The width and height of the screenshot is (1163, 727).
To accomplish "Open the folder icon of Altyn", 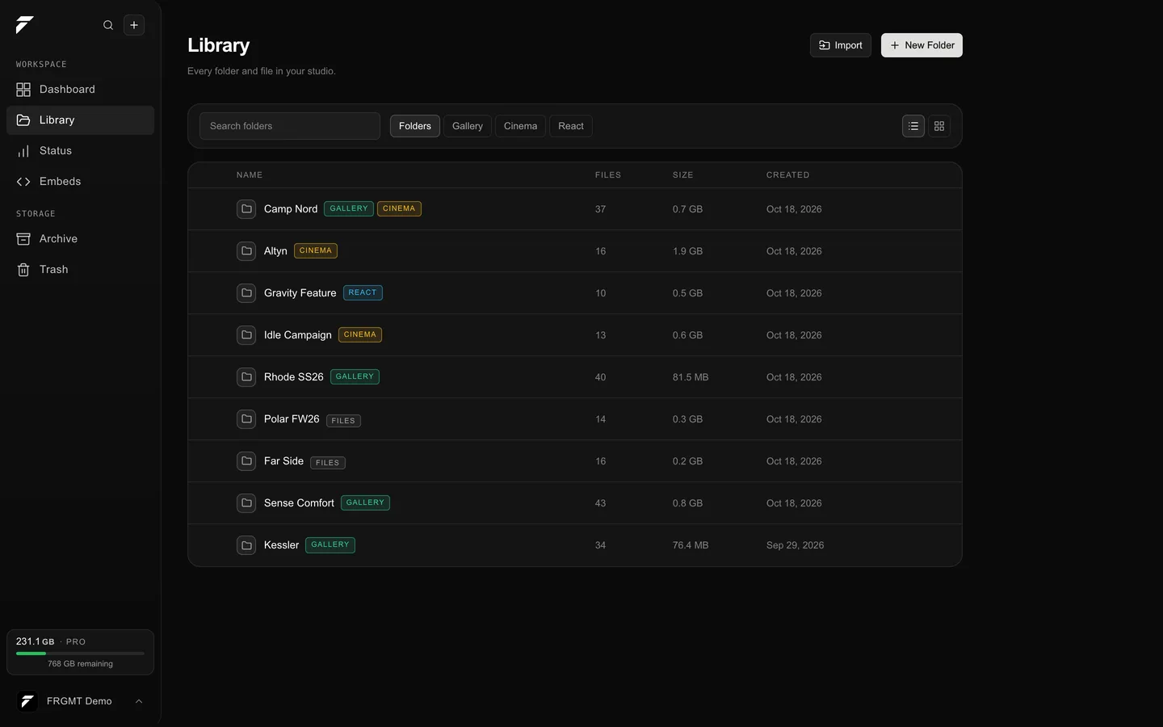I will [246, 251].
